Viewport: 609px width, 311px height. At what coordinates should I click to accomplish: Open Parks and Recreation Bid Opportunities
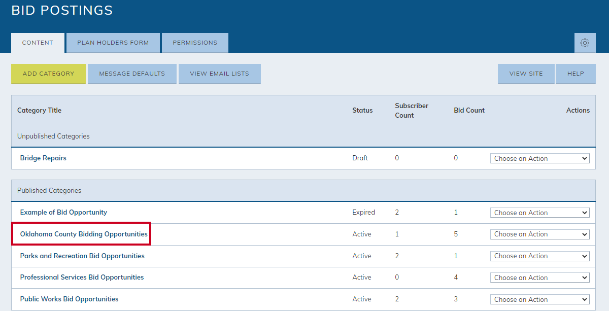(x=82, y=256)
